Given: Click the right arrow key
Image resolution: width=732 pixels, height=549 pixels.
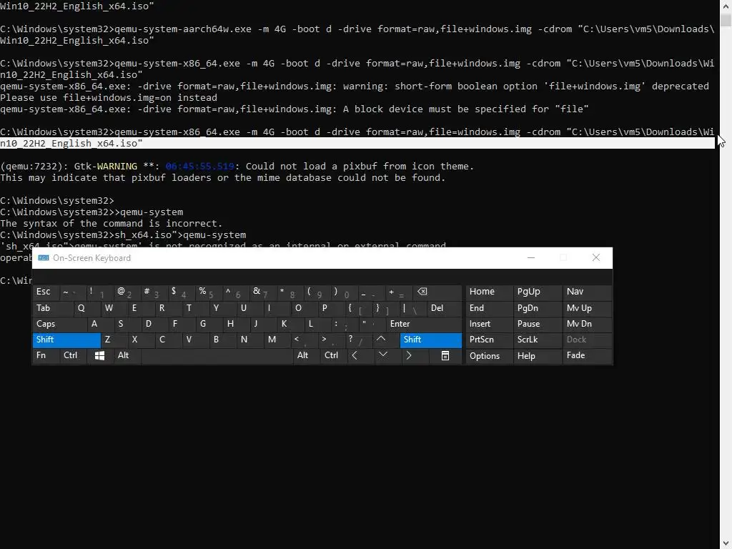Looking at the screenshot, I should coord(409,356).
